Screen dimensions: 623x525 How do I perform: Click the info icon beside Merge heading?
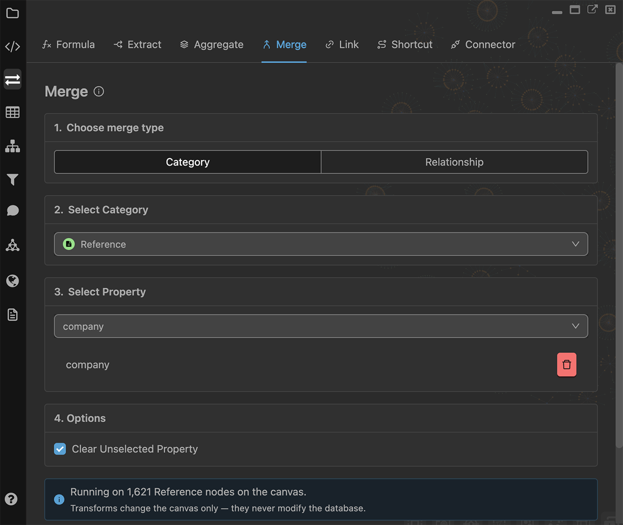(x=99, y=92)
